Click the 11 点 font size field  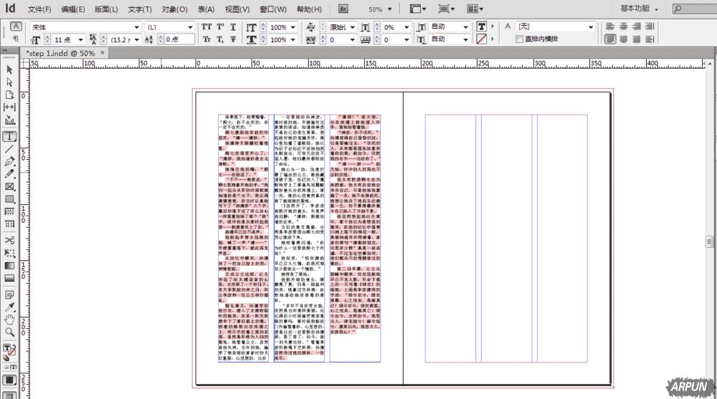pos(67,39)
